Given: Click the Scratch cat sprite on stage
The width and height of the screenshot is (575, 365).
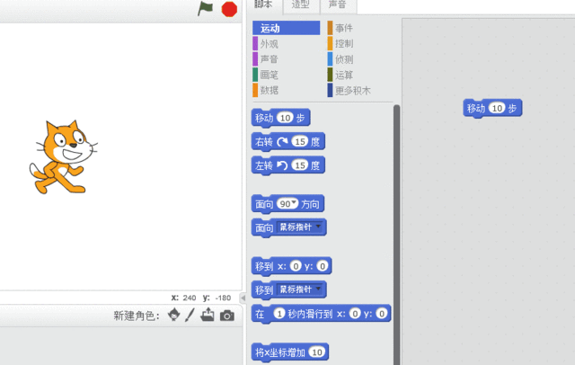Looking at the screenshot, I should point(63,156).
